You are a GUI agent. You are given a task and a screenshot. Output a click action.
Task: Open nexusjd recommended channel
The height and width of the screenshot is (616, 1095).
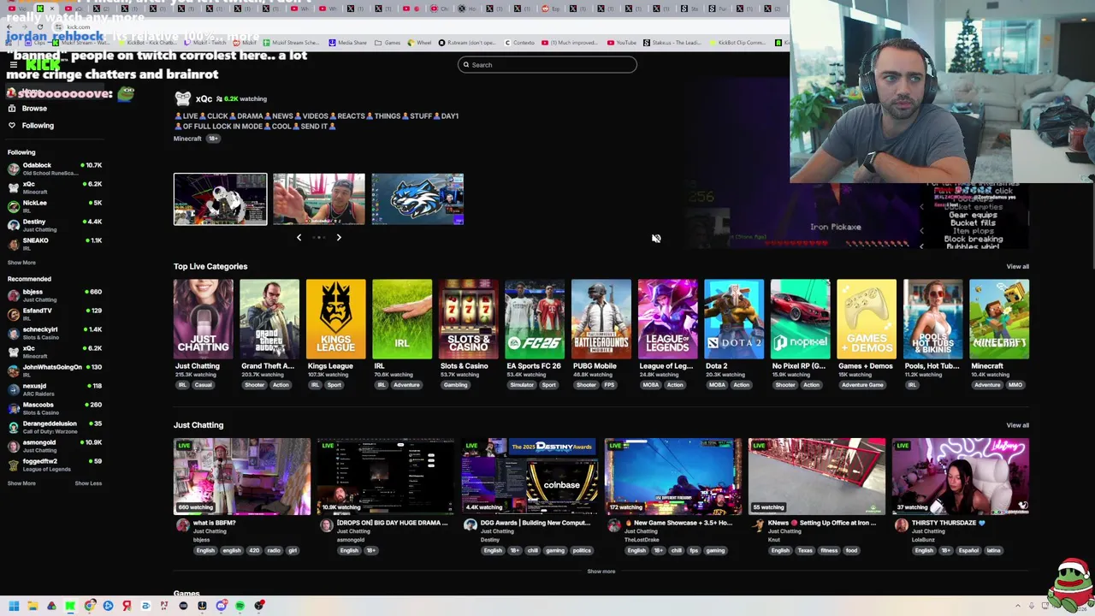click(54, 389)
